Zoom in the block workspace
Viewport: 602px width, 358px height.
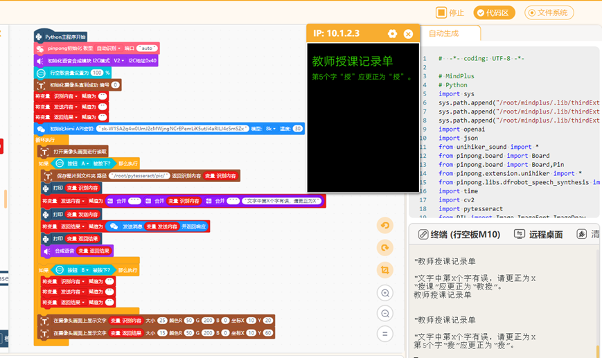tap(384, 293)
